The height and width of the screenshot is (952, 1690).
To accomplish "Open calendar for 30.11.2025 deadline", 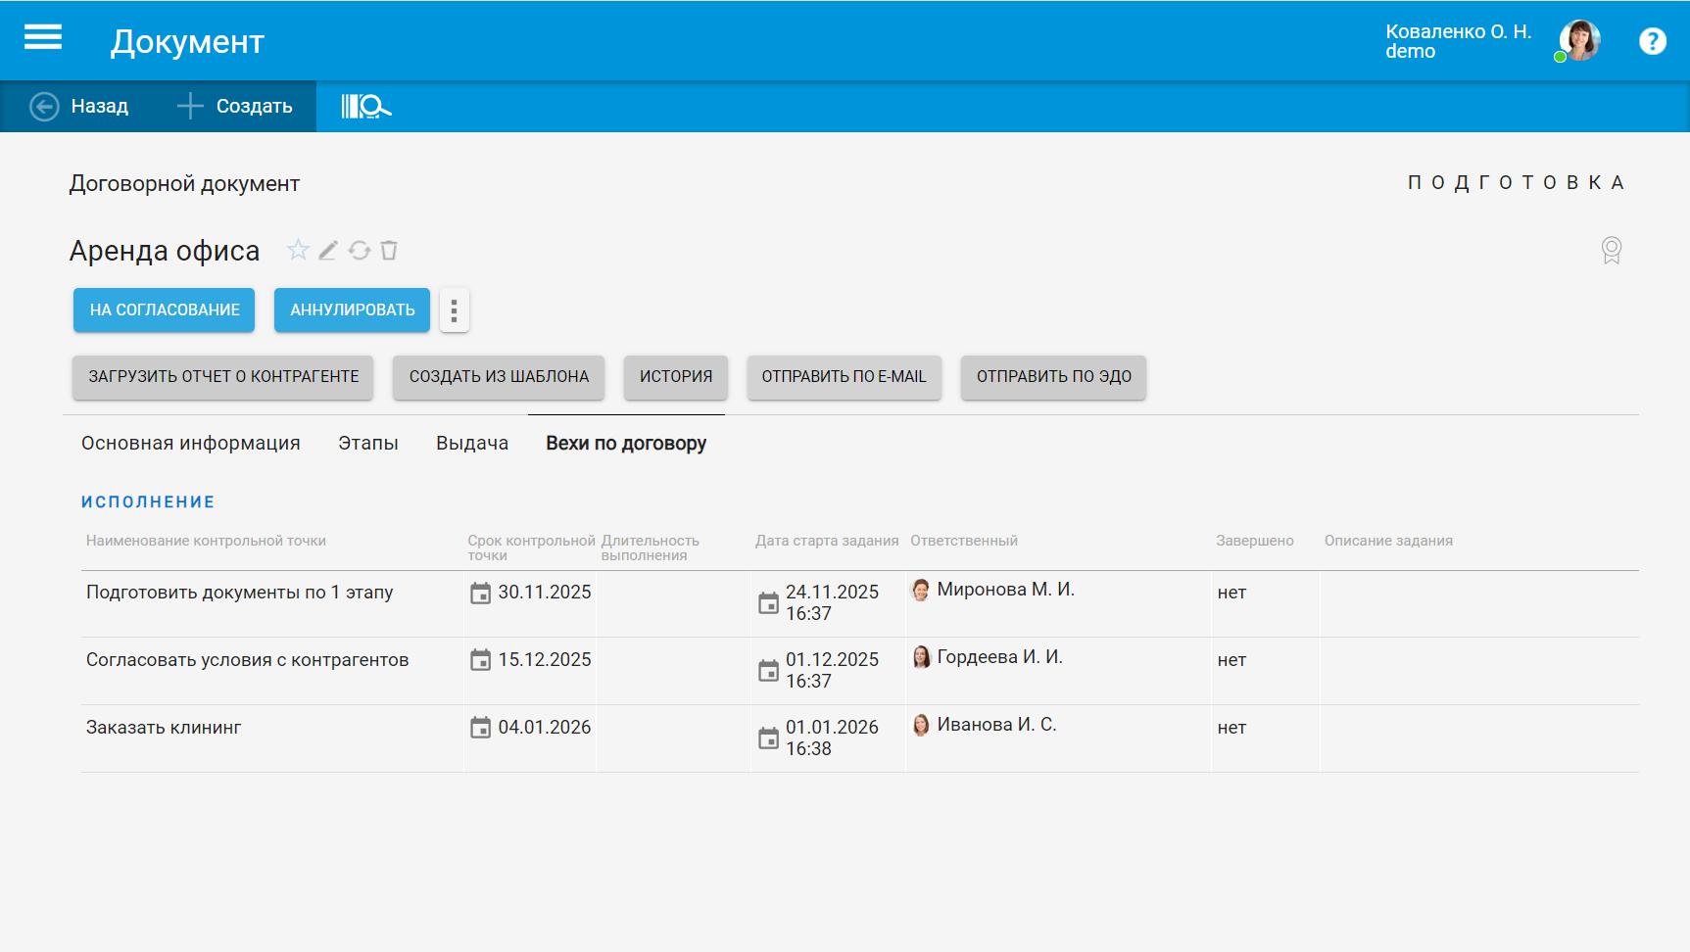I will pyautogui.click(x=480, y=594).
